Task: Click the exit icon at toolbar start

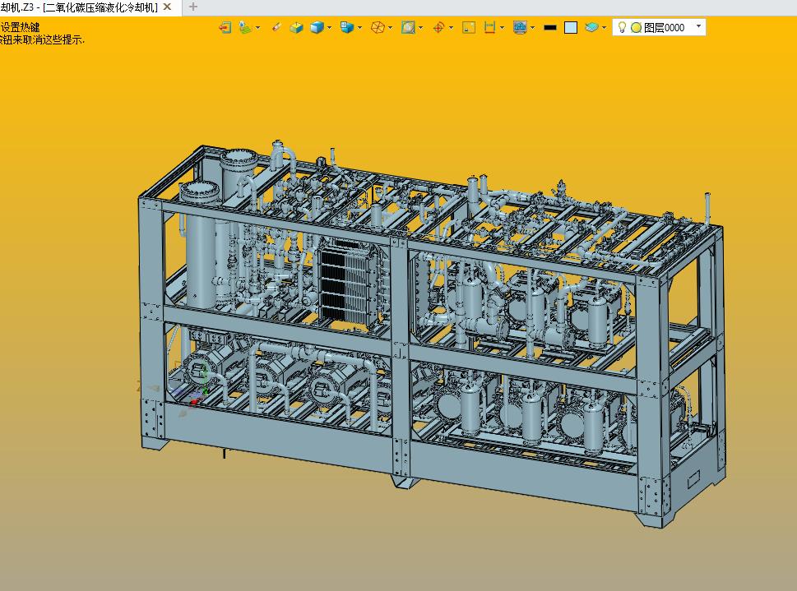Action: click(x=225, y=27)
